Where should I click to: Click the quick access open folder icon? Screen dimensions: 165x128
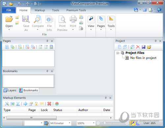(x=11, y=4)
